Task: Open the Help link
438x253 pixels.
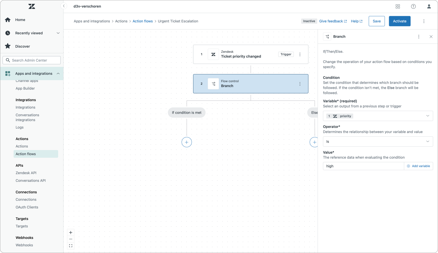Action: click(357, 21)
